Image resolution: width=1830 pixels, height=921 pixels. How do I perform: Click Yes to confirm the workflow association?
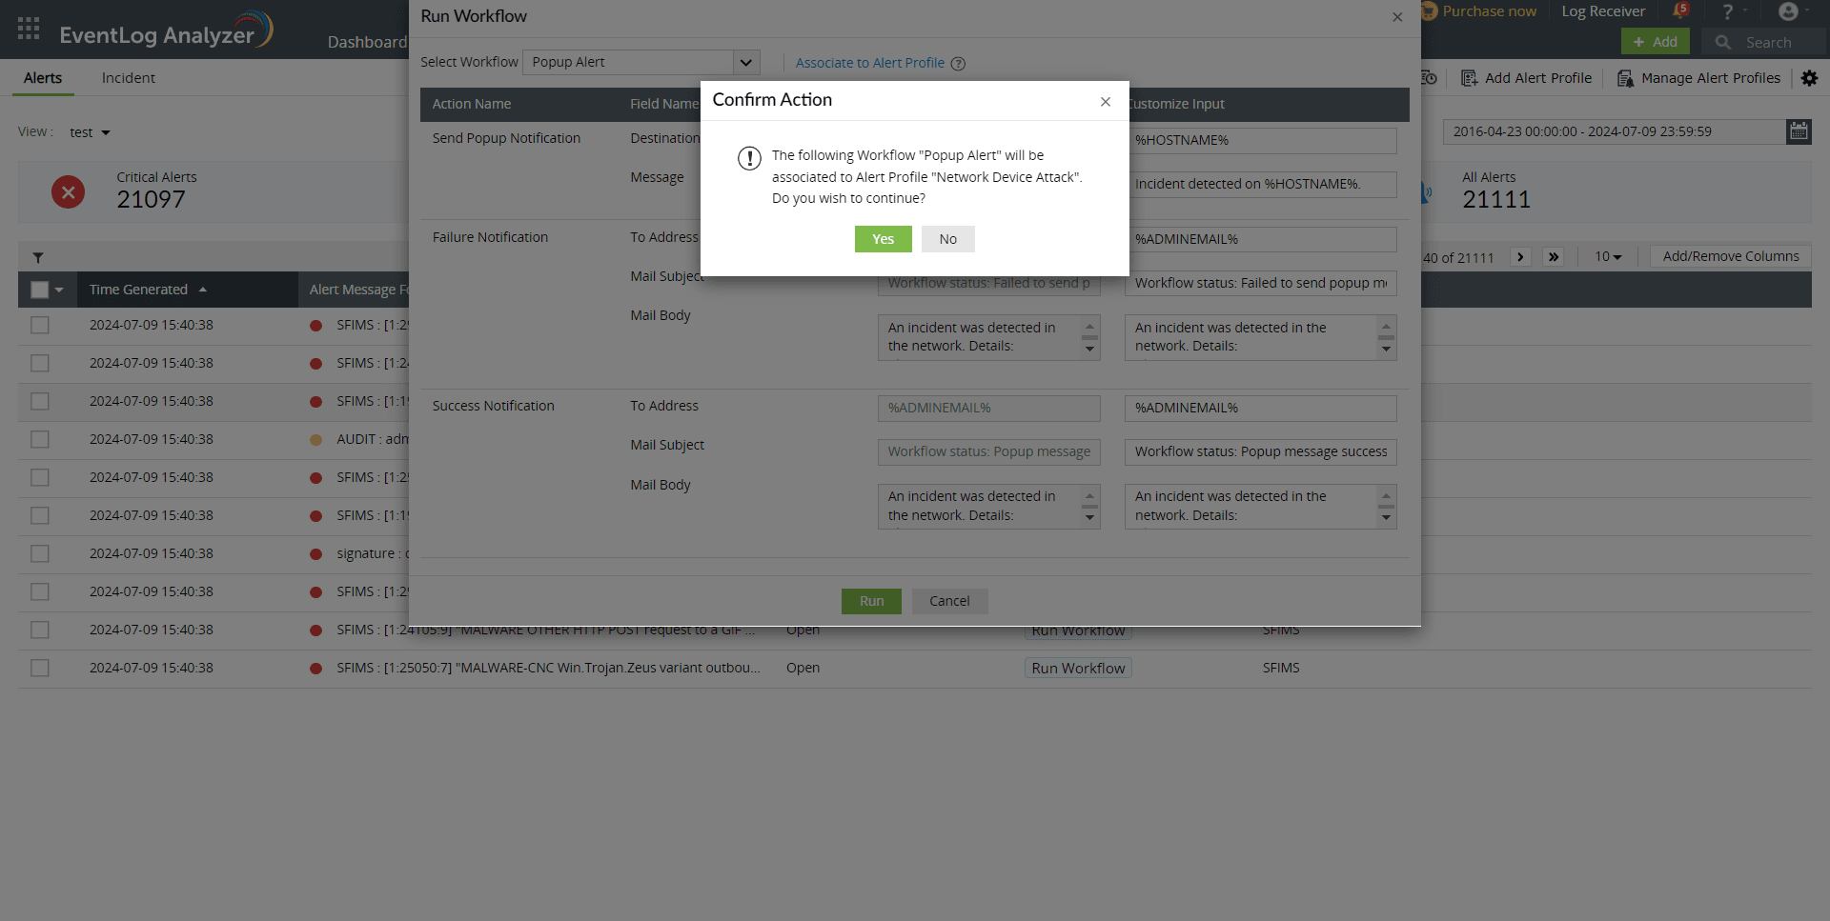[x=883, y=239]
